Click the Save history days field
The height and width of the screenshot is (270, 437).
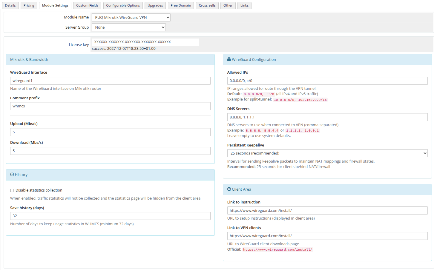pyautogui.click(x=110, y=216)
